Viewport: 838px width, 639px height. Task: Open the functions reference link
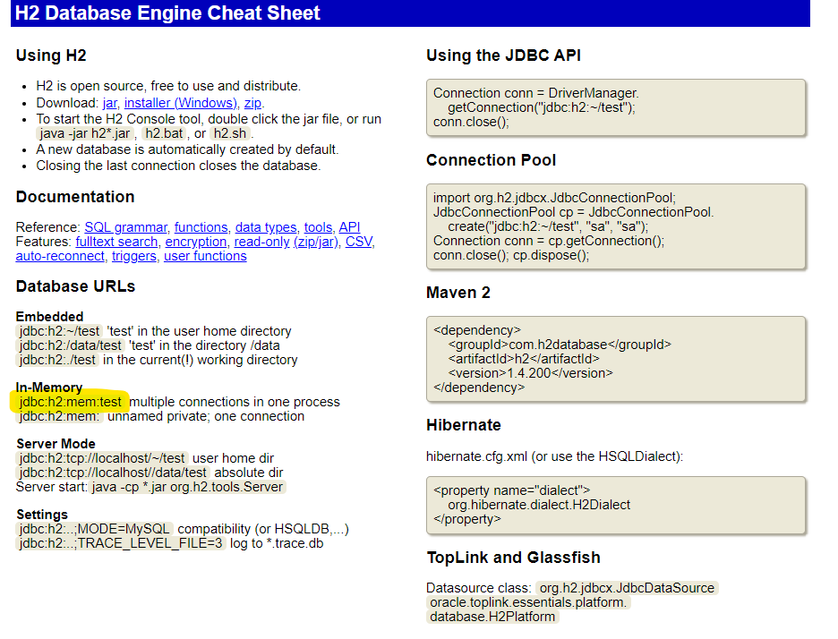(x=201, y=227)
